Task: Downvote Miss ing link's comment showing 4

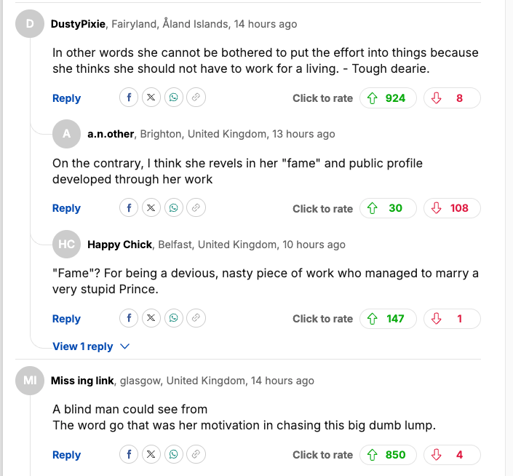Action: [451, 455]
